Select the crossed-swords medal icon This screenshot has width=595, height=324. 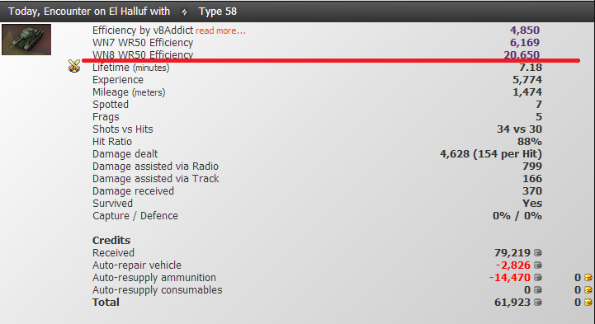[74, 66]
